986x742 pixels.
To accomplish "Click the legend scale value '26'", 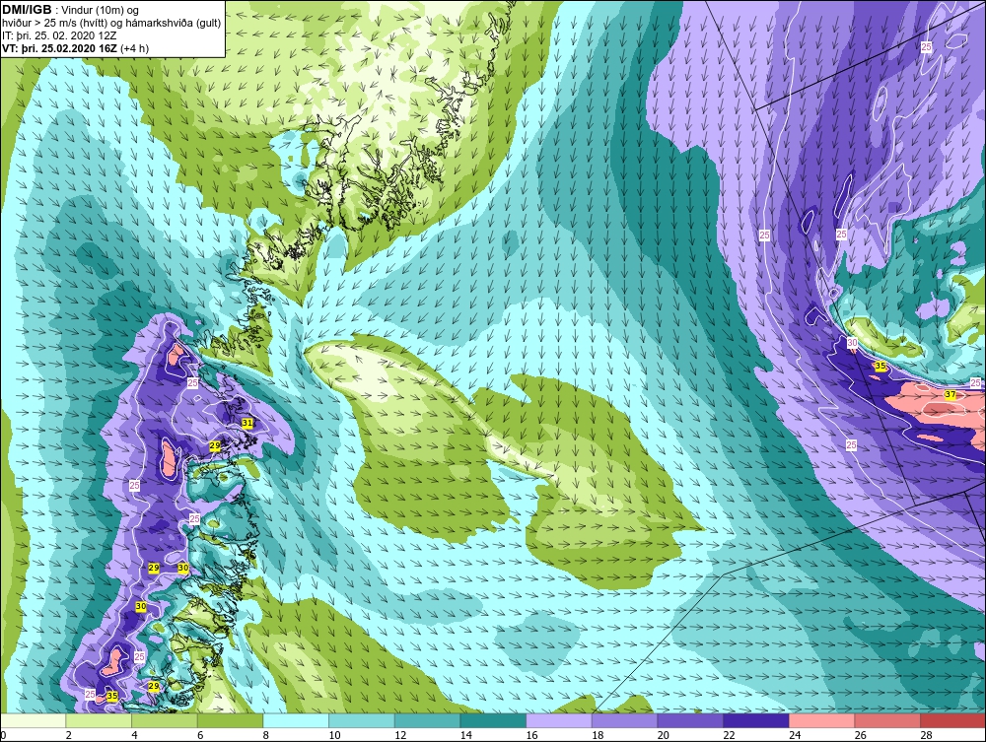I will [860, 735].
